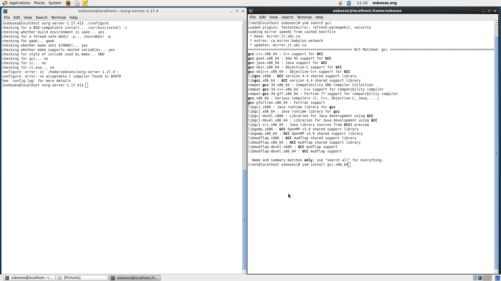The height and width of the screenshot is (281, 501).
Task: Maximize the /home/osboxes root terminal
Action: pos(489,11)
